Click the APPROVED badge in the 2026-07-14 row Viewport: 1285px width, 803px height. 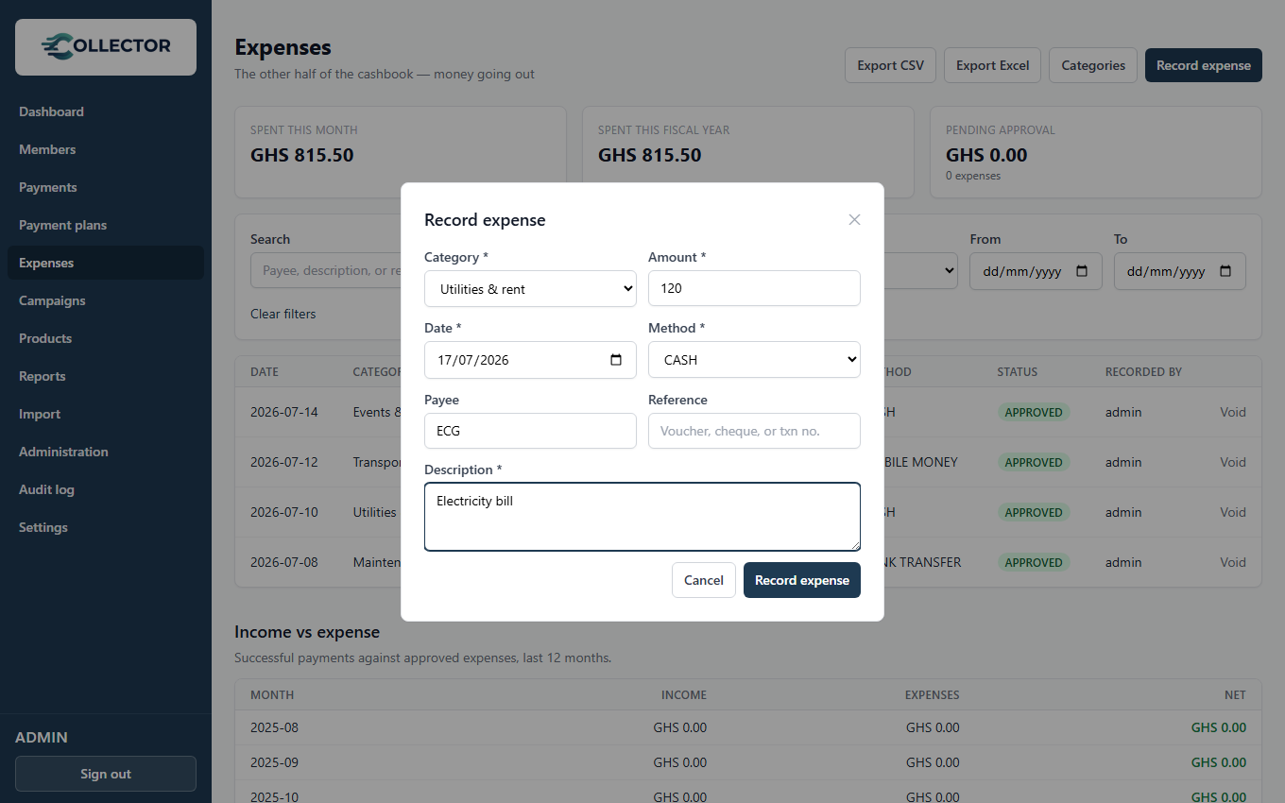pyautogui.click(x=1034, y=412)
